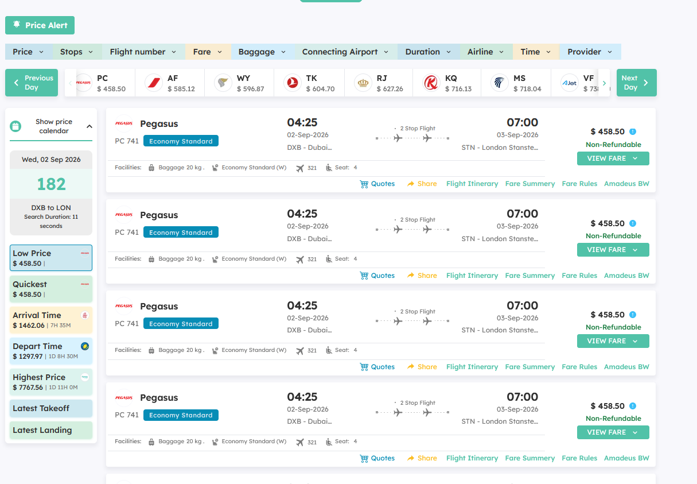This screenshot has height=484, width=697.
Task: Pick the Turkish Airlines TK logo
Action: (293, 83)
